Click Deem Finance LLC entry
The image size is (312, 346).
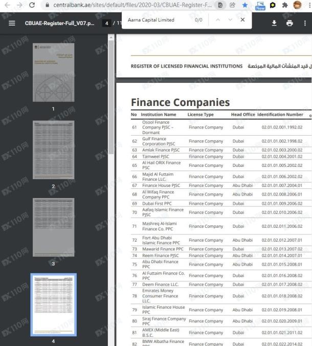(x=161, y=285)
